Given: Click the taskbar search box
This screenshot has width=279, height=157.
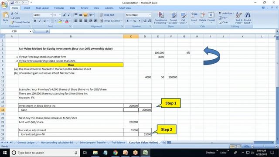Looking at the screenshot, I should (45, 153).
